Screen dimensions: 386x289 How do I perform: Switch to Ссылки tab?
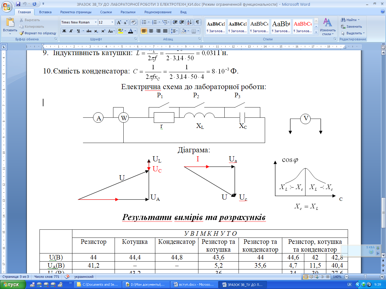(106, 12)
